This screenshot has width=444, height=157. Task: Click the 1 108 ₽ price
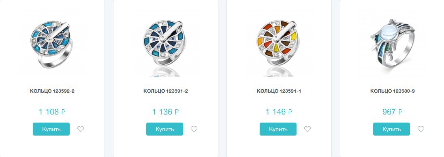click(52, 112)
